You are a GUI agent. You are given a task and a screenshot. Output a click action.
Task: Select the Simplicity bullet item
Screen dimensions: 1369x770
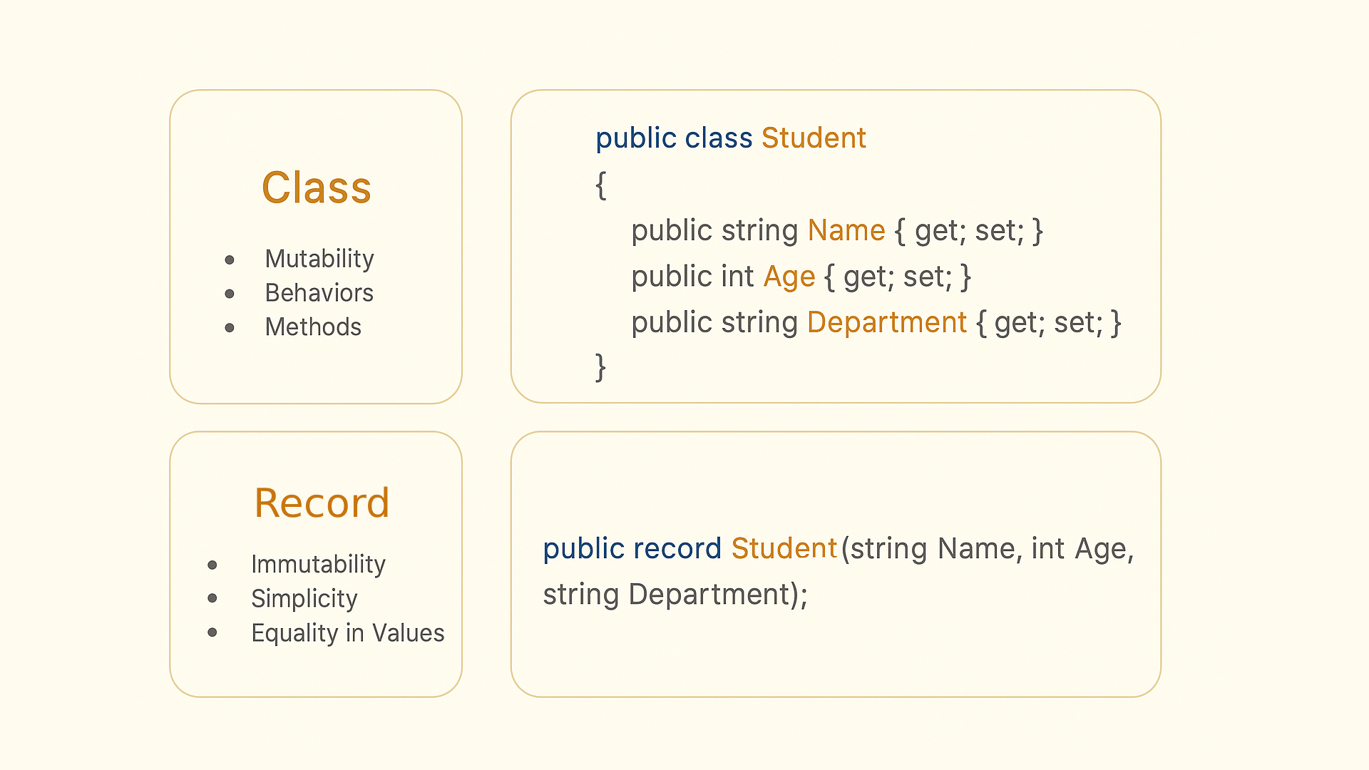(x=304, y=599)
